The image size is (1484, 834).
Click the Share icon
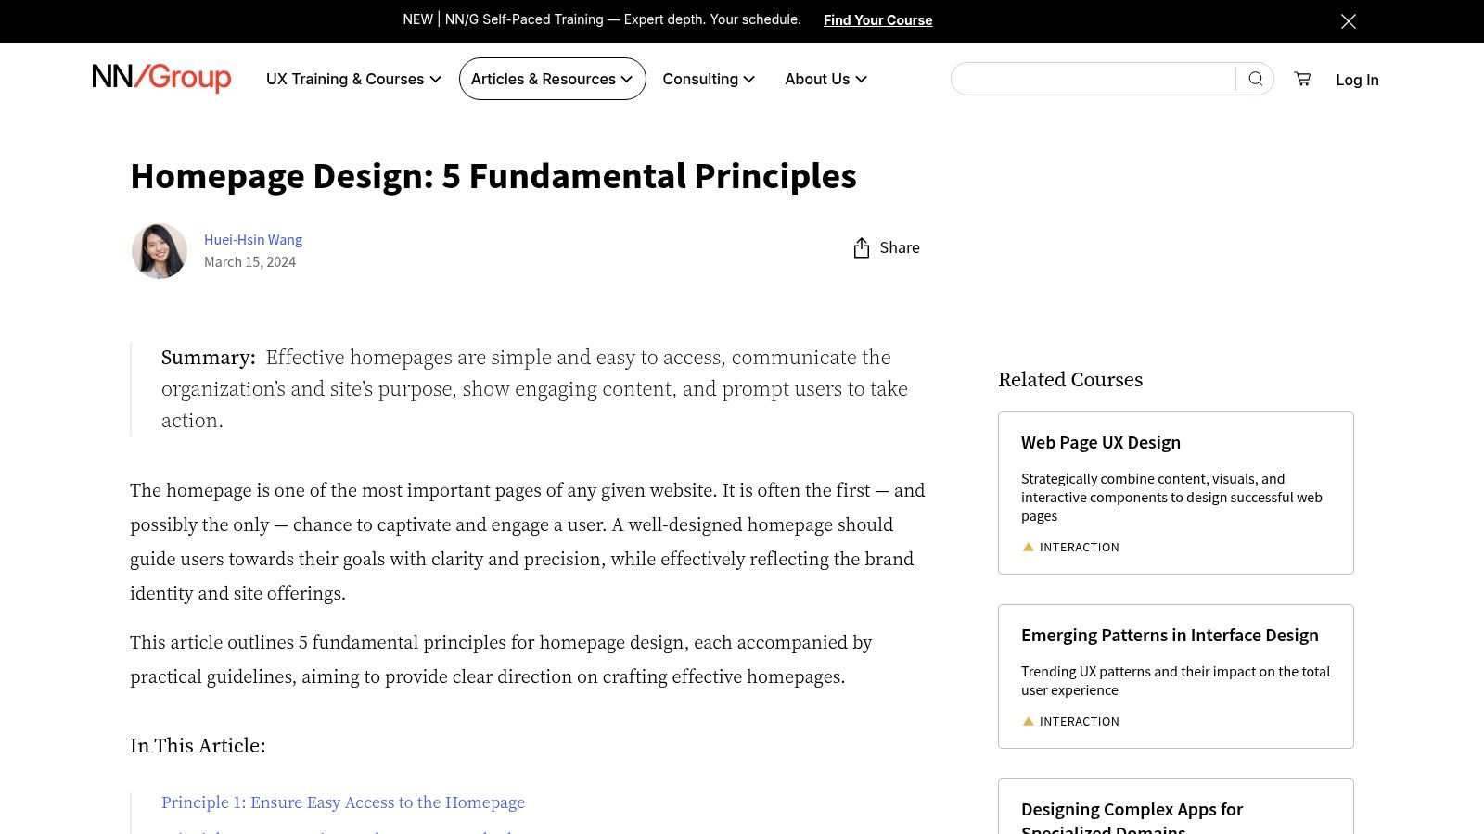pyautogui.click(x=861, y=247)
